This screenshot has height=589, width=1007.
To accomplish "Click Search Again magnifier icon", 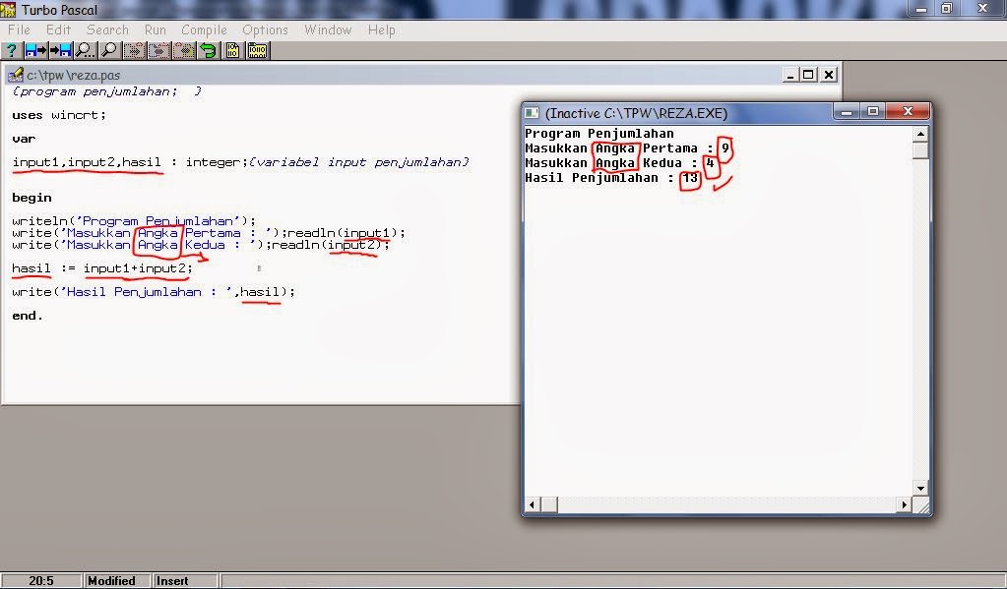I will [109, 50].
